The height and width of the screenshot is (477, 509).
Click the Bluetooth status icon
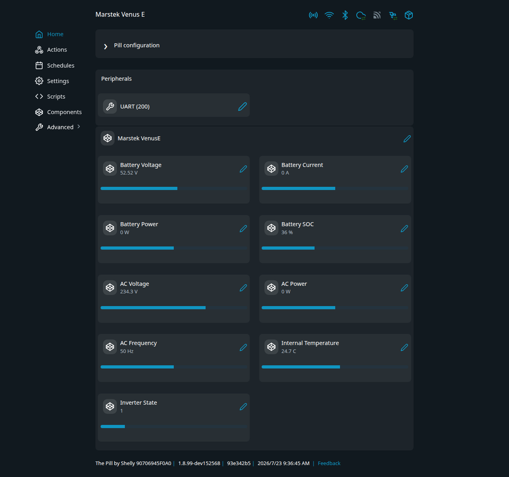345,15
